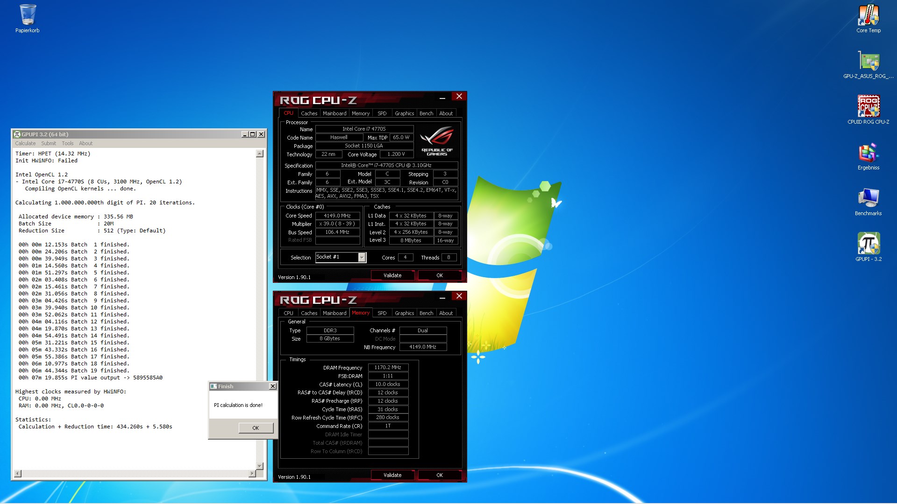Switch to Mainboard tab in upper CPU-Z

coord(335,113)
